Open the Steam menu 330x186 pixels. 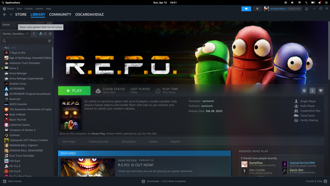click(x=10, y=9)
